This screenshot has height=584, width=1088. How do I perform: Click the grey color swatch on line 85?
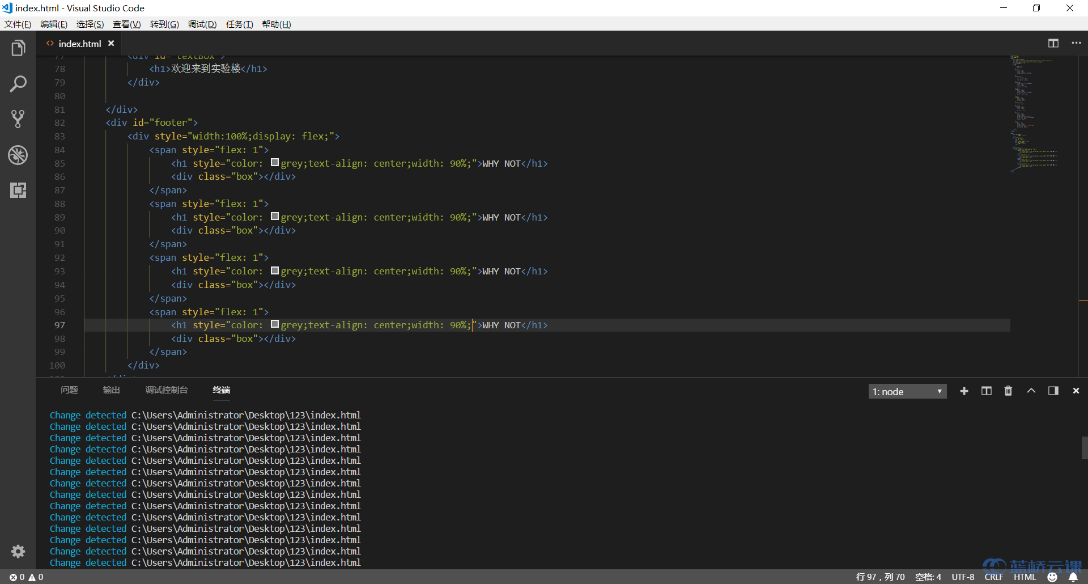coord(275,163)
